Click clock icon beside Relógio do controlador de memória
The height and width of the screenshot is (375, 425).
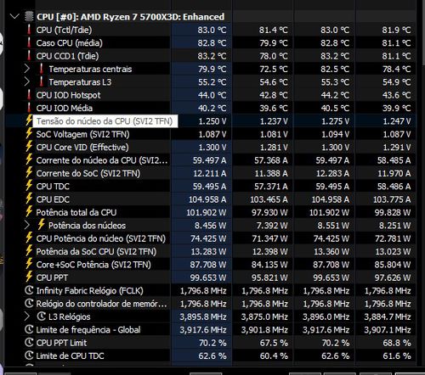[x=29, y=303]
